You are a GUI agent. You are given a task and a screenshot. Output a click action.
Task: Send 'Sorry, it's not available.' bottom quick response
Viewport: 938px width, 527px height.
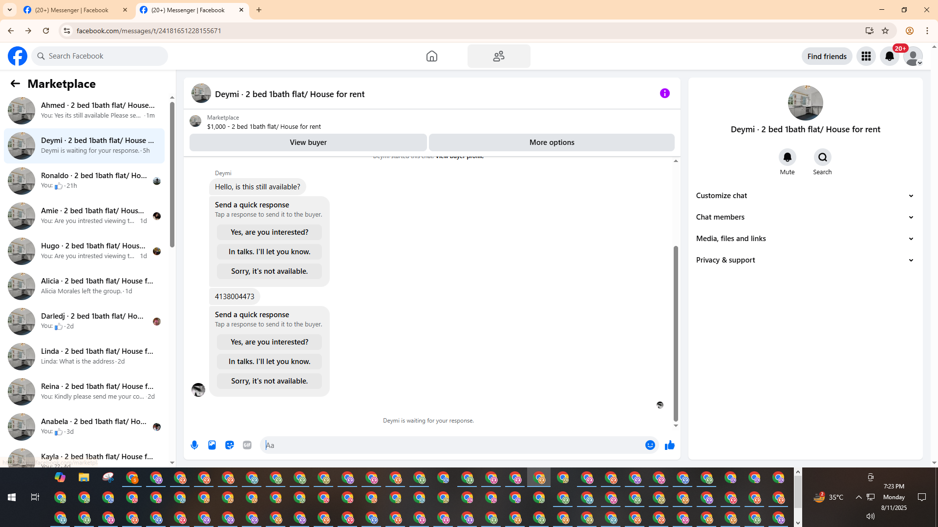(269, 381)
